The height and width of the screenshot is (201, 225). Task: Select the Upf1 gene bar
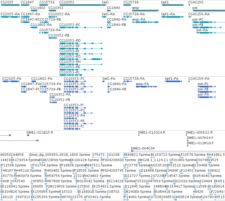(x=172, y=5)
